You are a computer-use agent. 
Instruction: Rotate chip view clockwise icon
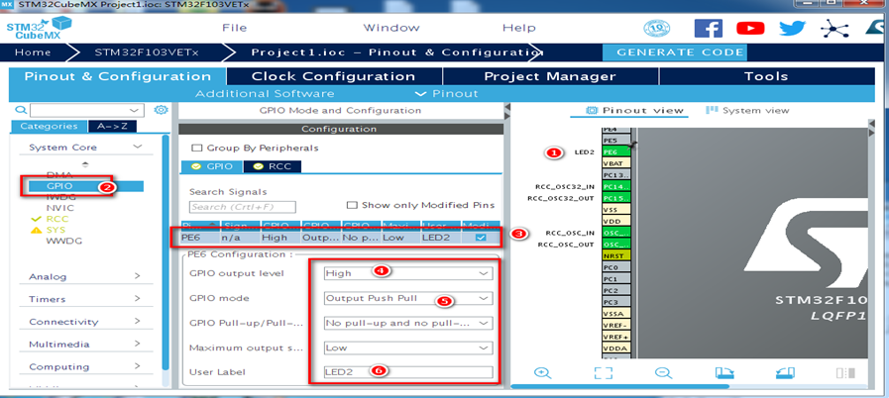coord(724,372)
